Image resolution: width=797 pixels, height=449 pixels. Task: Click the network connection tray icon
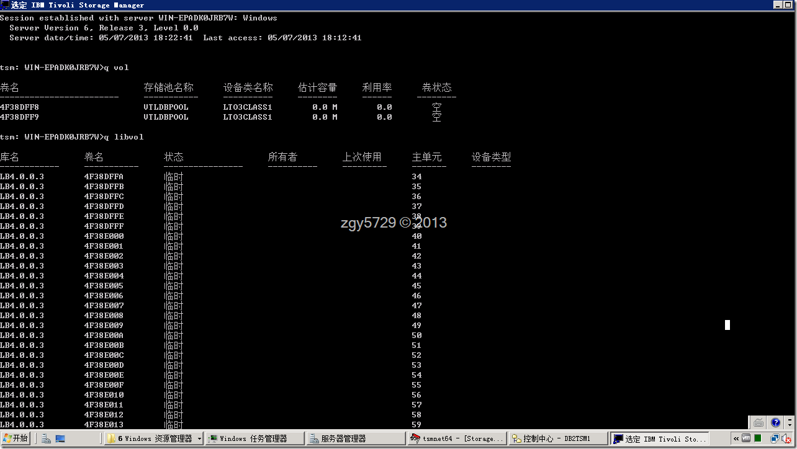point(775,438)
